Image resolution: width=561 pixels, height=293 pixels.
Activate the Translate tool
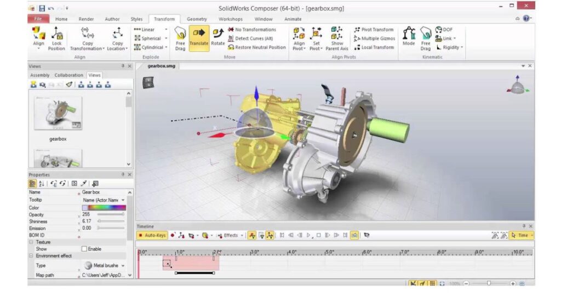(x=199, y=38)
